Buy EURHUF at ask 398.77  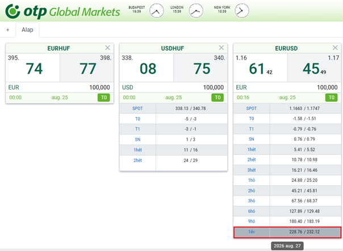(x=87, y=67)
